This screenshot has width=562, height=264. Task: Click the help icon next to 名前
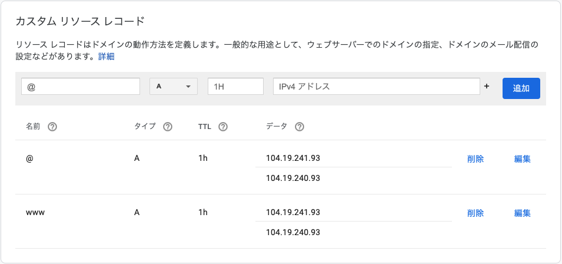coord(52,127)
